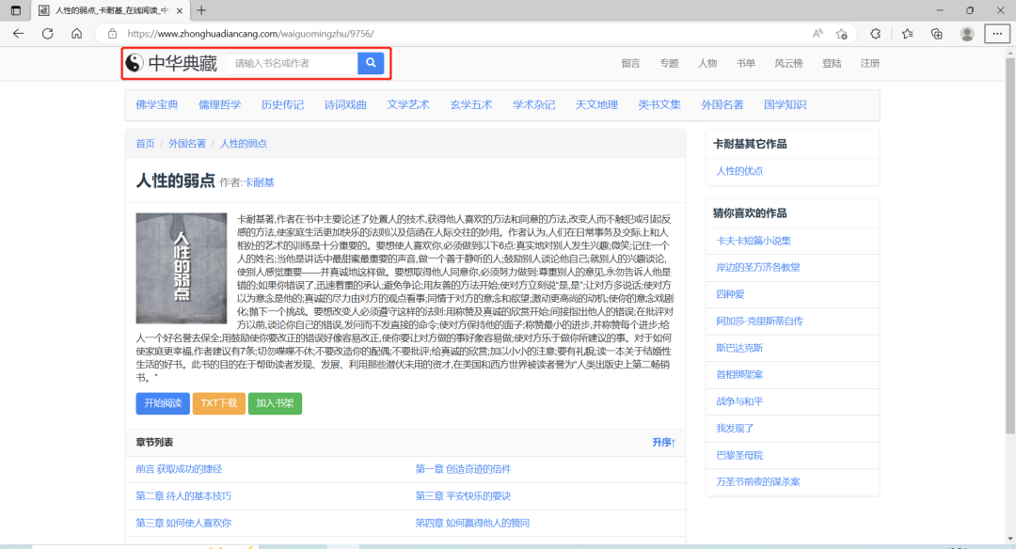Select 类书文集 category
1016x549 pixels.
659,104
